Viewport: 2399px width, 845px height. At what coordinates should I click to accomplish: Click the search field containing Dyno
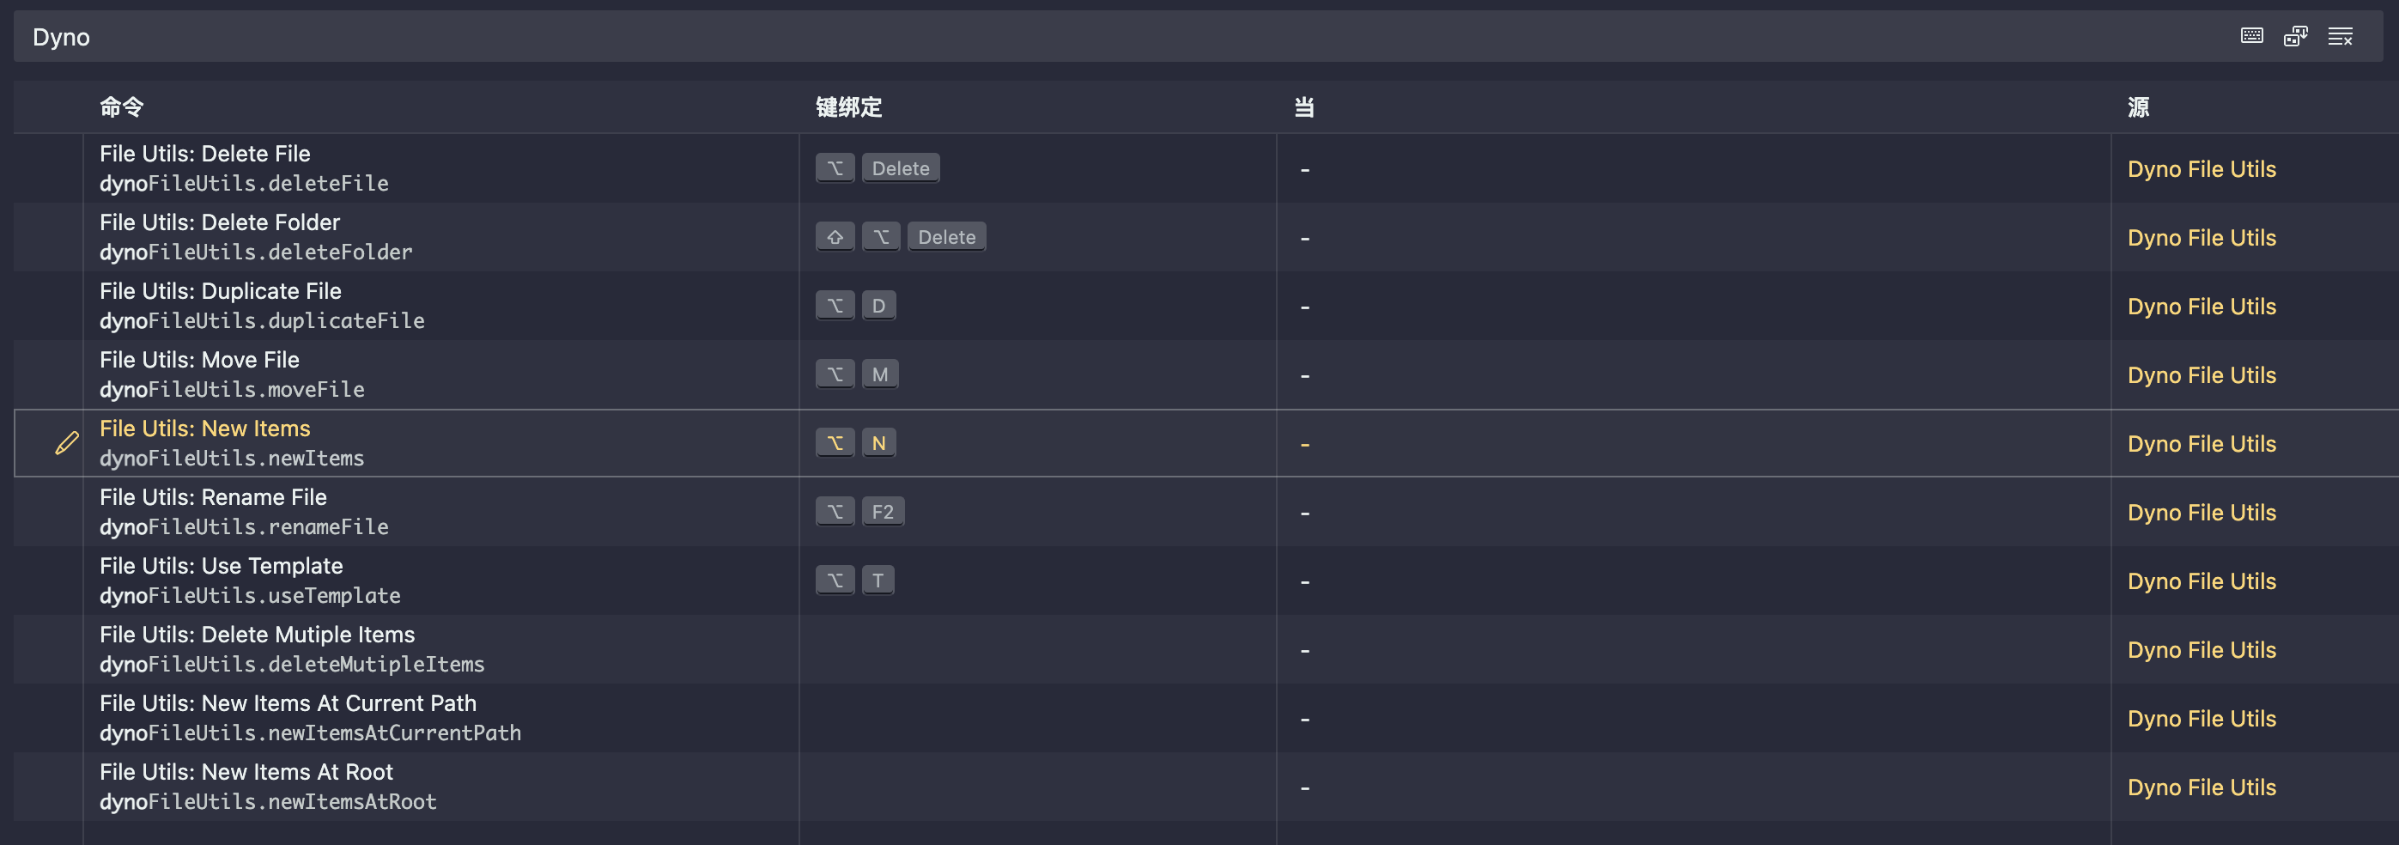pyautogui.click(x=1118, y=36)
